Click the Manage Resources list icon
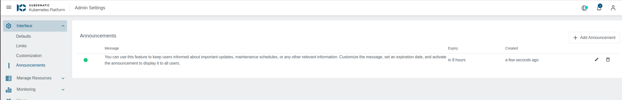The width and height of the screenshot is (622, 100). click(9, 78)
